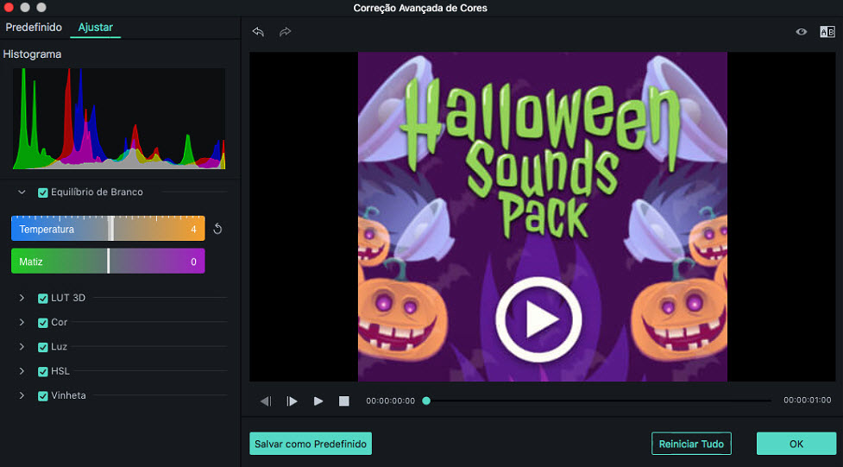Disable the LUT 3D checkbox

[x=43, y=298]
